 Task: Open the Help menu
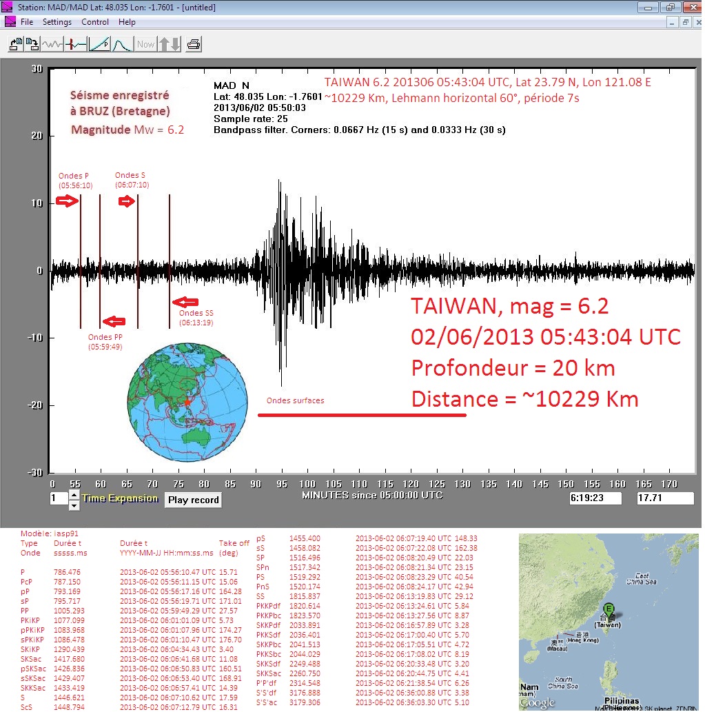click(127, 22)
